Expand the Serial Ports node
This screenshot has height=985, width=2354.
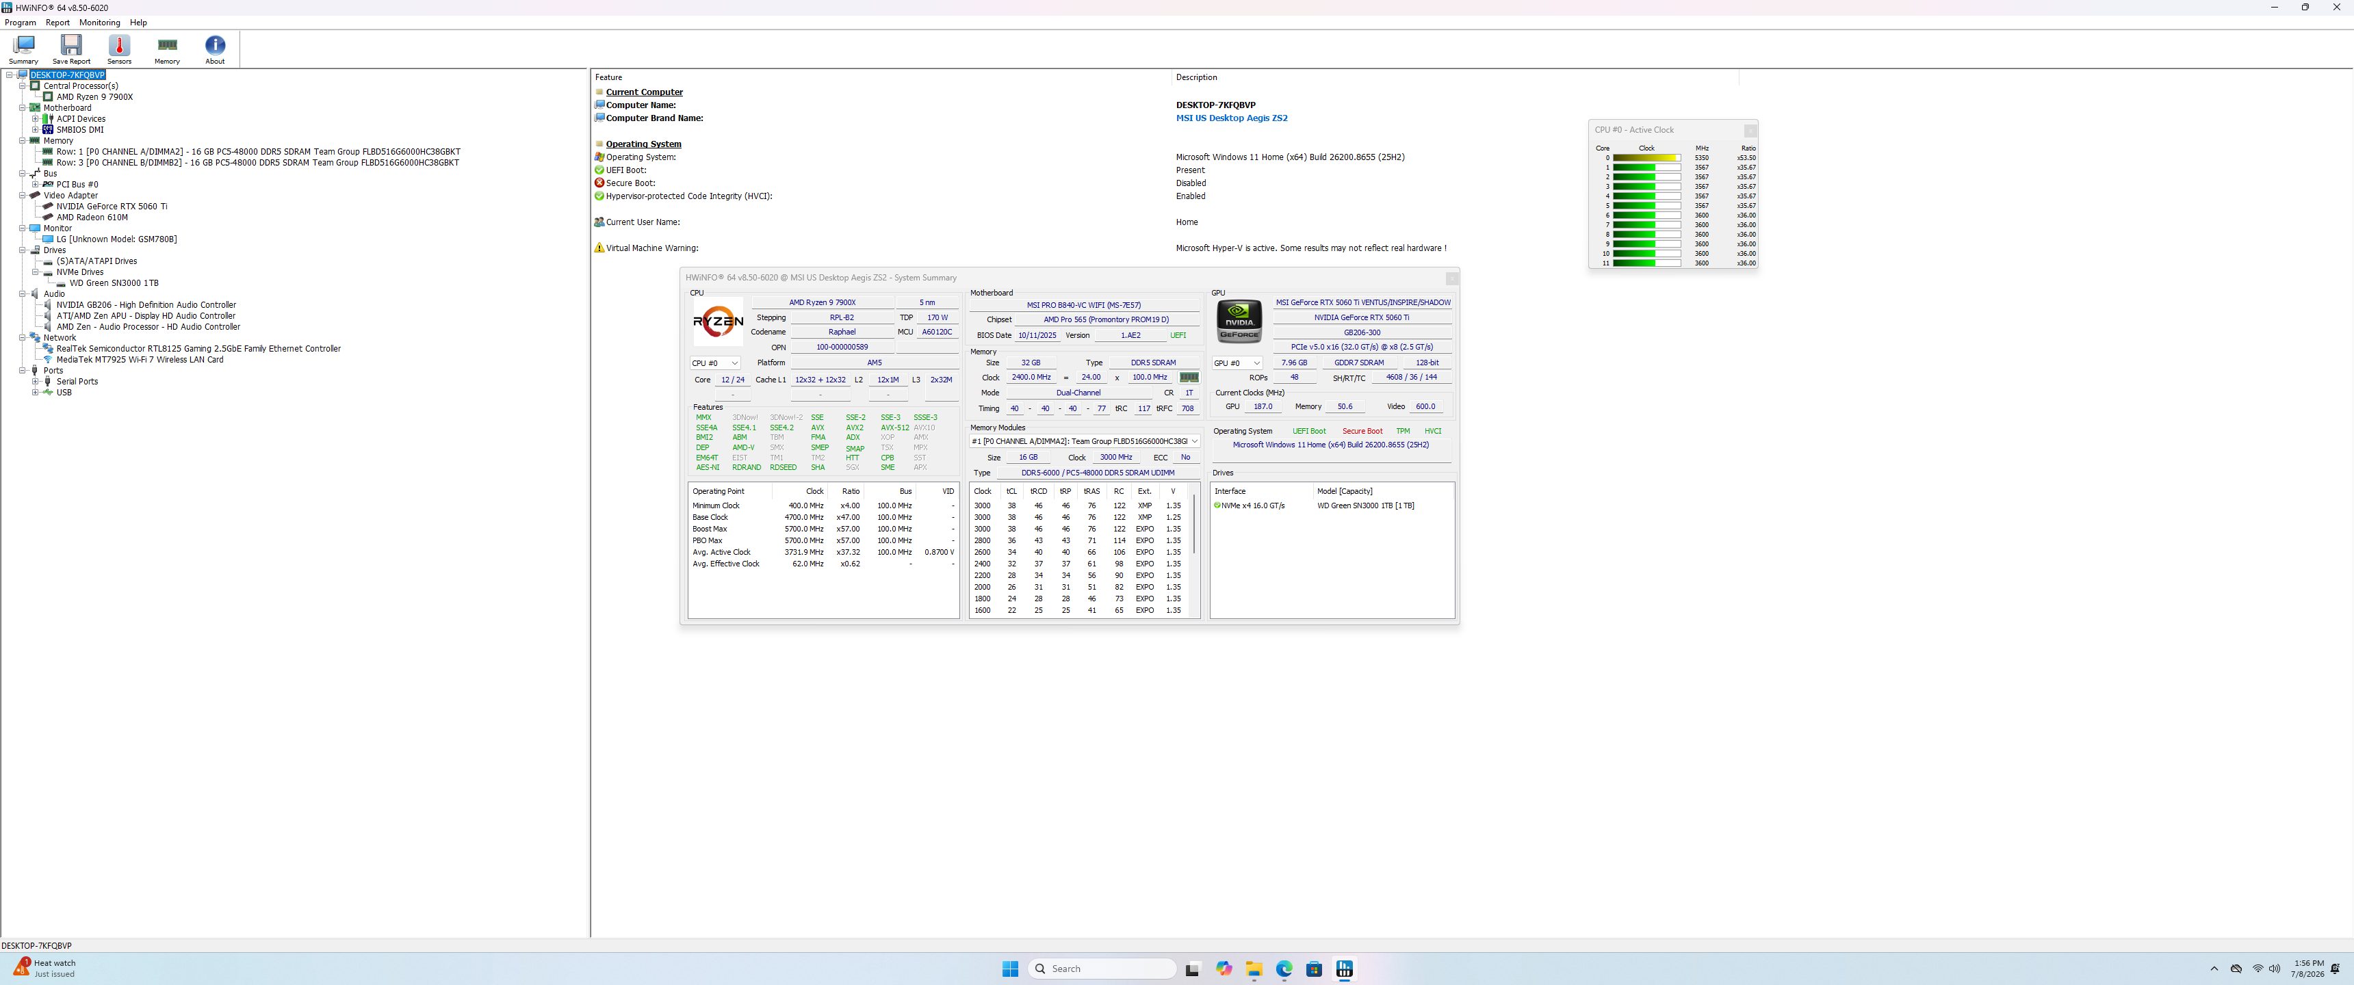pos(35,382)
